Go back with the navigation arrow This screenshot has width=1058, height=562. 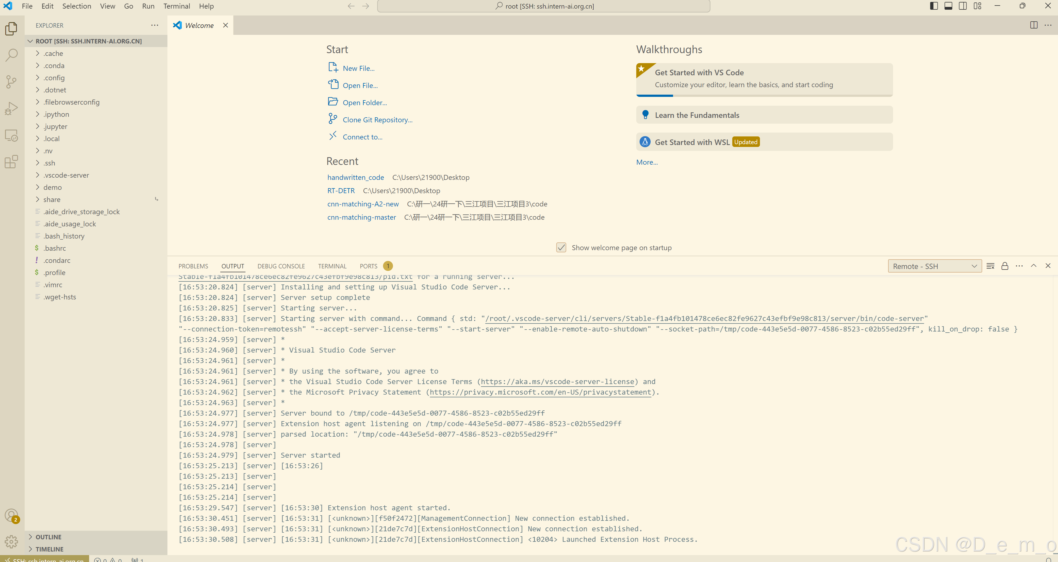pyautogui.click(x=351, y=6)
